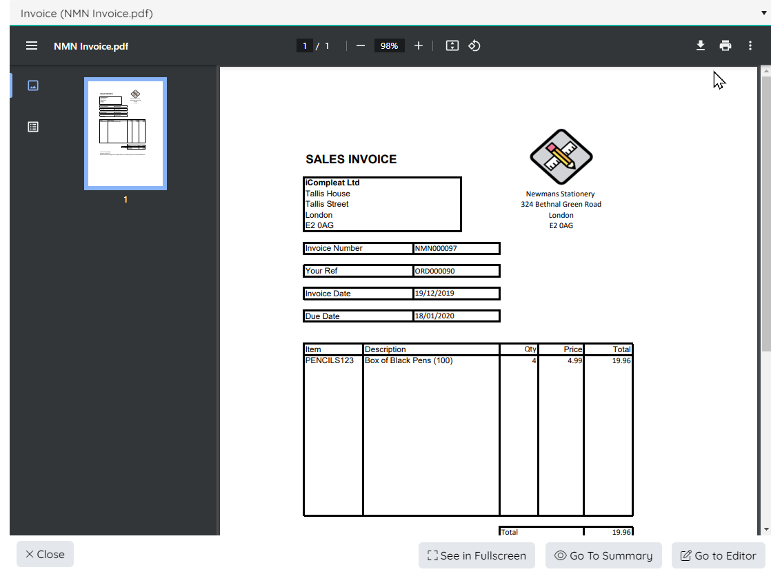The height and width of the screenshot is (574, 771).
Task: Open the invoice in Go to Editor
Action: [719, 555]
